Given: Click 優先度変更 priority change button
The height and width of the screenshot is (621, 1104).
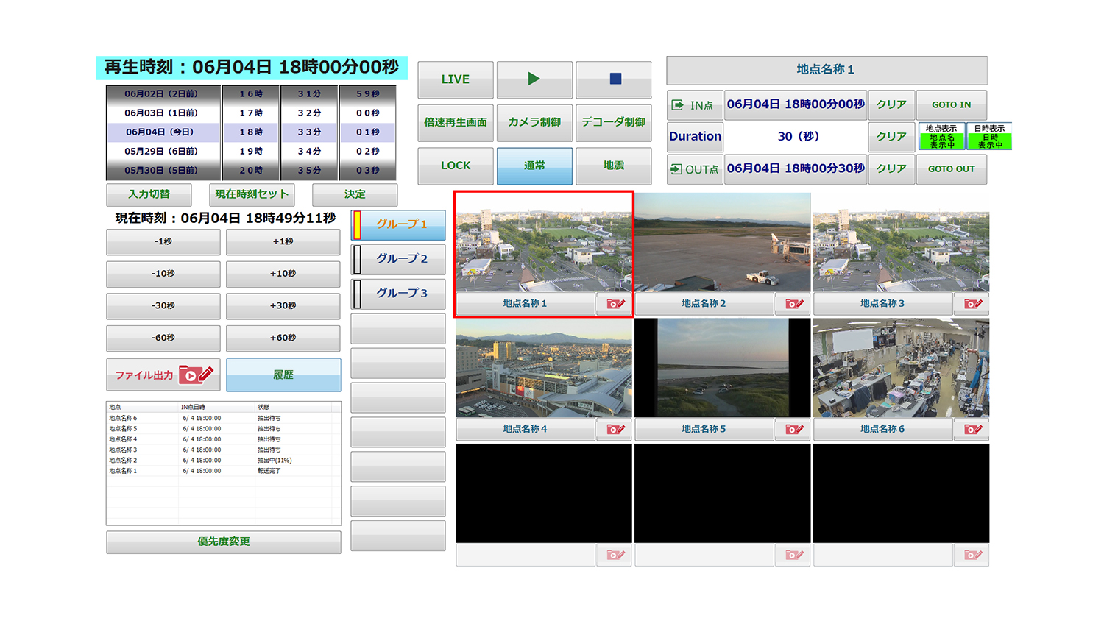Looking at the screenshot, I should (x=223, y=542).
